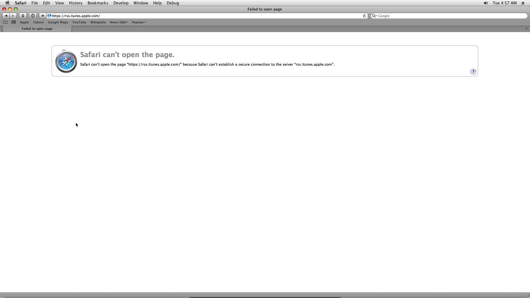
Task: Open the Debug menu
Action: click(x=173, y=3)
